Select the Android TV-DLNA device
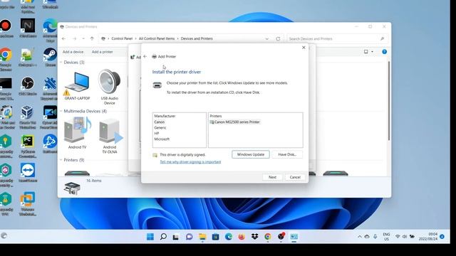Screen dimensions: 456x256 coord(110,136)
